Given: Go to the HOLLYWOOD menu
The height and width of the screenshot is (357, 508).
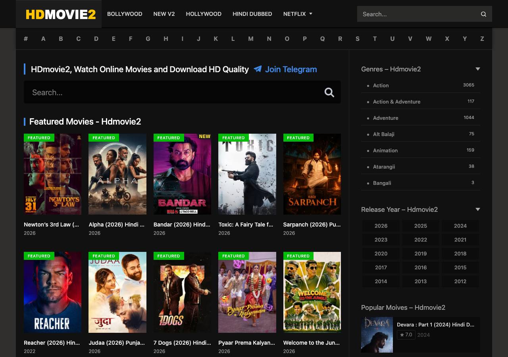Looking at the screenshot, I should (x=204, y=14).
